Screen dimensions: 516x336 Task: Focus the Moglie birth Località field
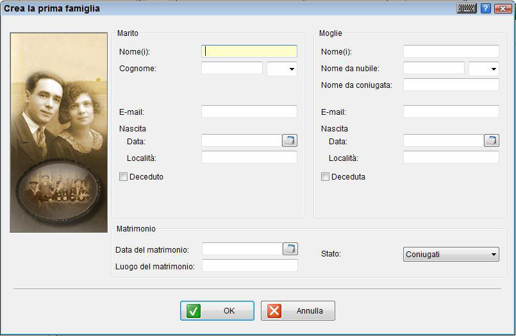pyautogui.click(x=451, y=157)
